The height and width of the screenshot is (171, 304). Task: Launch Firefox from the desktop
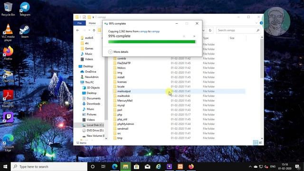[x=8, y=53]
